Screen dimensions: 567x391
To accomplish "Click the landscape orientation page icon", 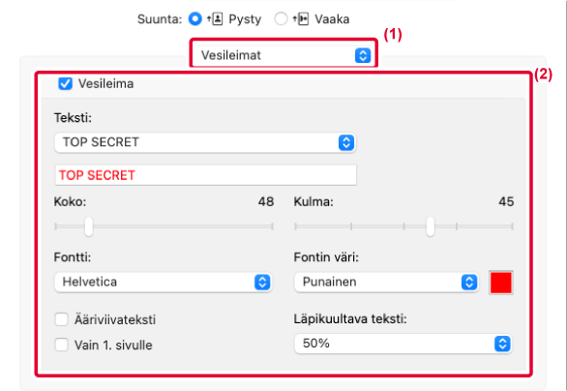I will click(301, 18).
